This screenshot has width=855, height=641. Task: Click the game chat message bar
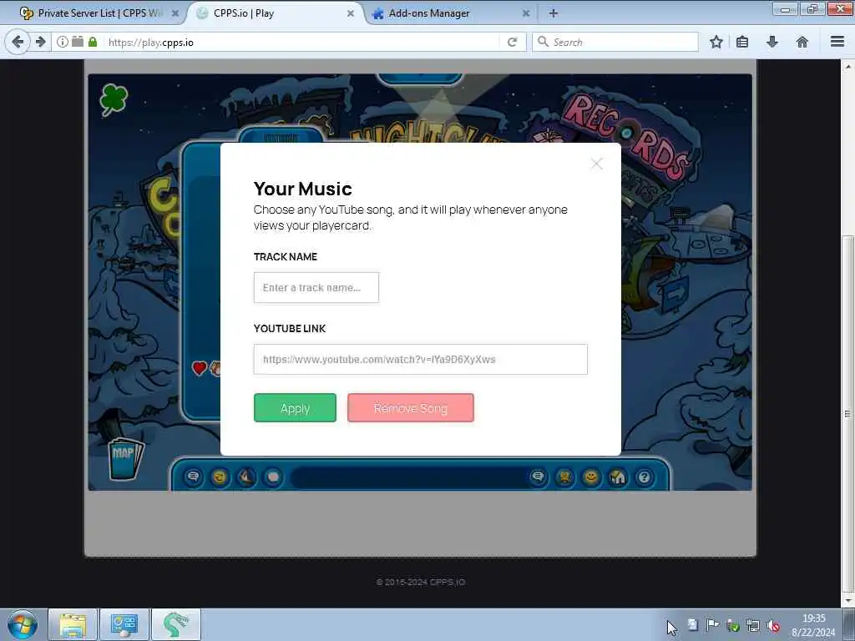409,477
